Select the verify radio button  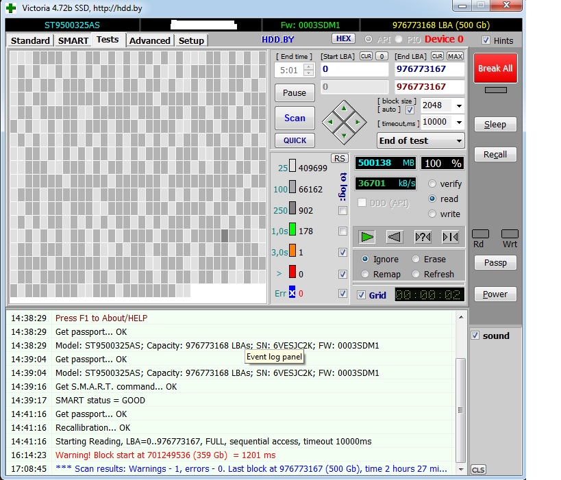point(432,184)
